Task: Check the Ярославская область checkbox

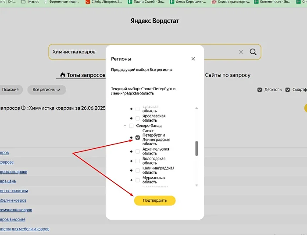Action: click(138, 119)
